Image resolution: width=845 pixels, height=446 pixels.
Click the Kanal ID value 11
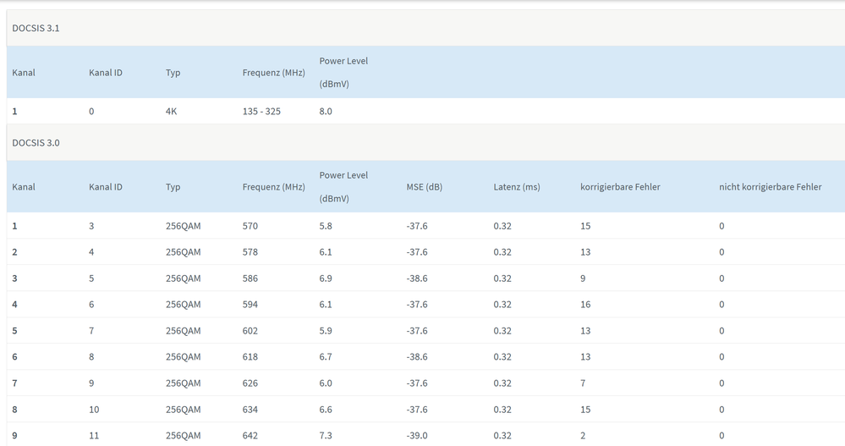click(x=94, y=436)
